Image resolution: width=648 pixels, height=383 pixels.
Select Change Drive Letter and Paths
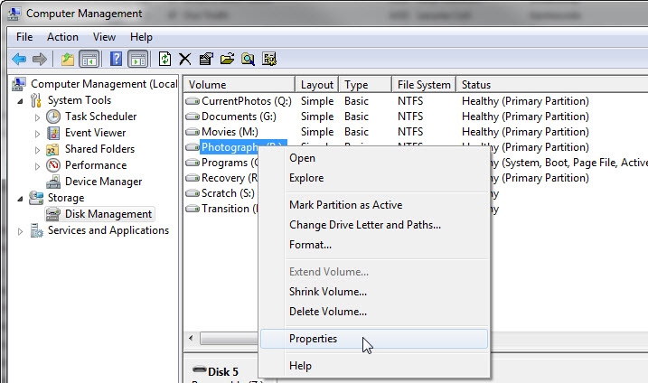374,225
